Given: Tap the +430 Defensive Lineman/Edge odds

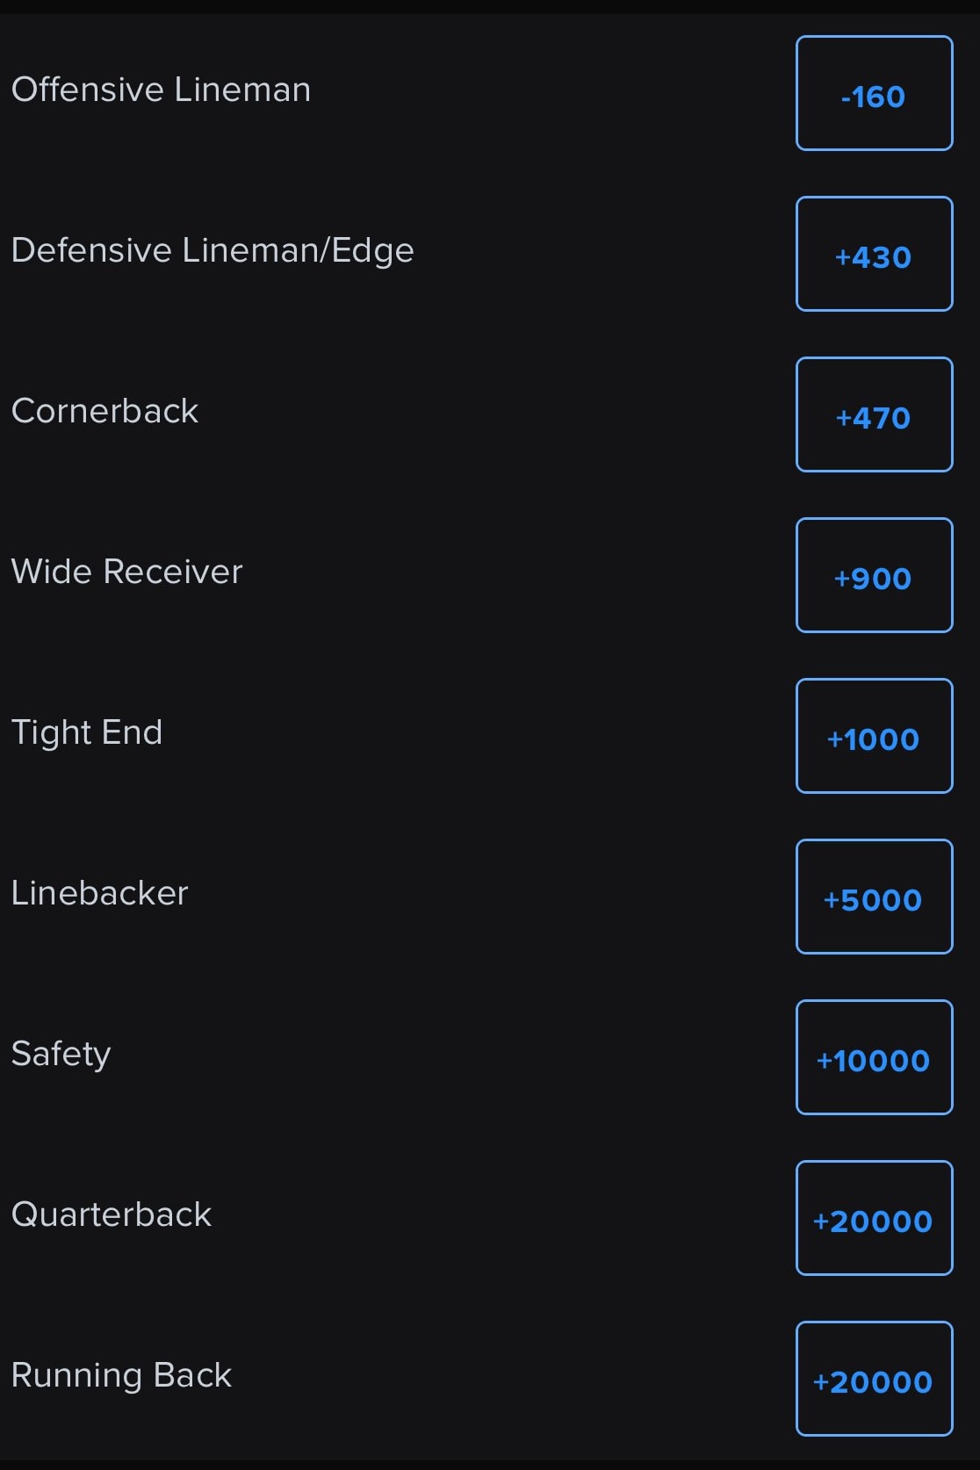Looking at the screenshot, I should pyautogui.click(x=874, y=254).
